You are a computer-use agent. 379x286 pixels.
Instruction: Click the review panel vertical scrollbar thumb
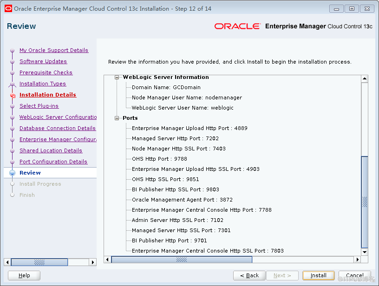365,202
